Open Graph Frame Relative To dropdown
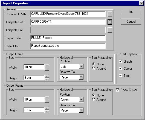The height and width of the screenshot is (120, 145). (x=72, y=77)
